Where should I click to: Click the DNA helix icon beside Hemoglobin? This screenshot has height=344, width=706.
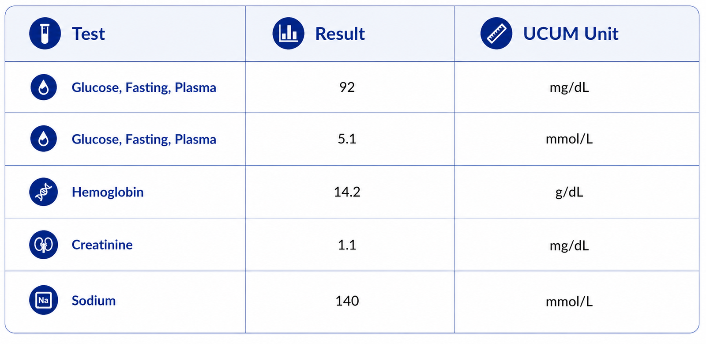click(x=43, y=192)
